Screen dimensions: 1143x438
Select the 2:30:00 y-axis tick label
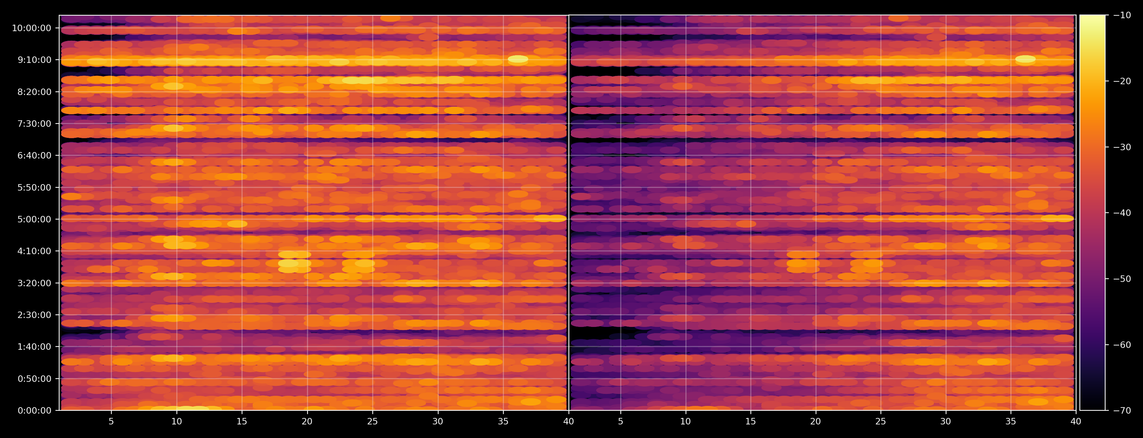pyautogui.click(x=34, y=315)
